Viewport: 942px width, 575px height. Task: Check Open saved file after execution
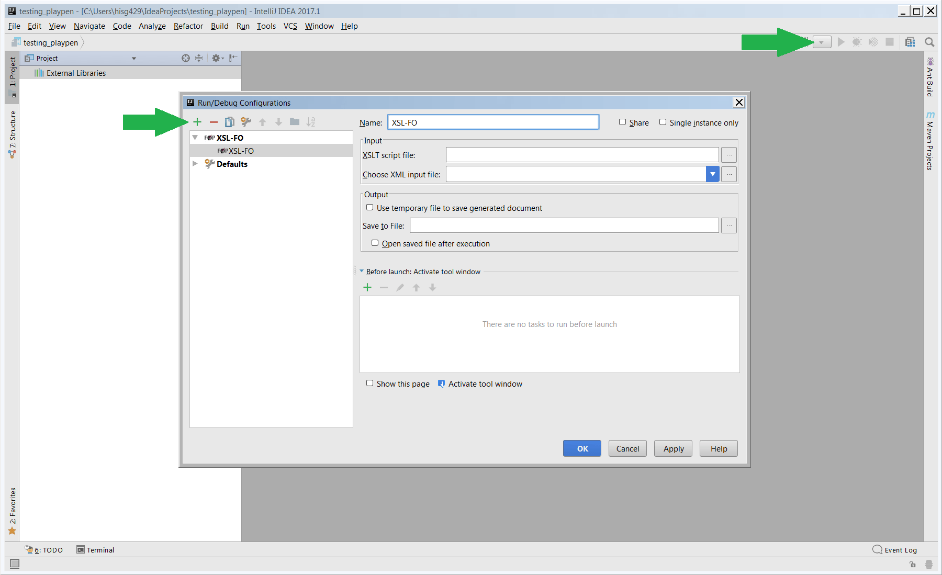tap(375, 243)
